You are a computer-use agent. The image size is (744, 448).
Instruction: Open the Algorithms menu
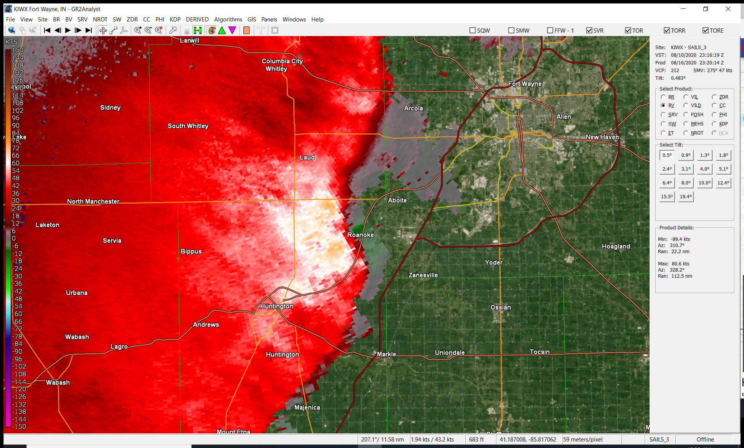click(x=228, y=19)
